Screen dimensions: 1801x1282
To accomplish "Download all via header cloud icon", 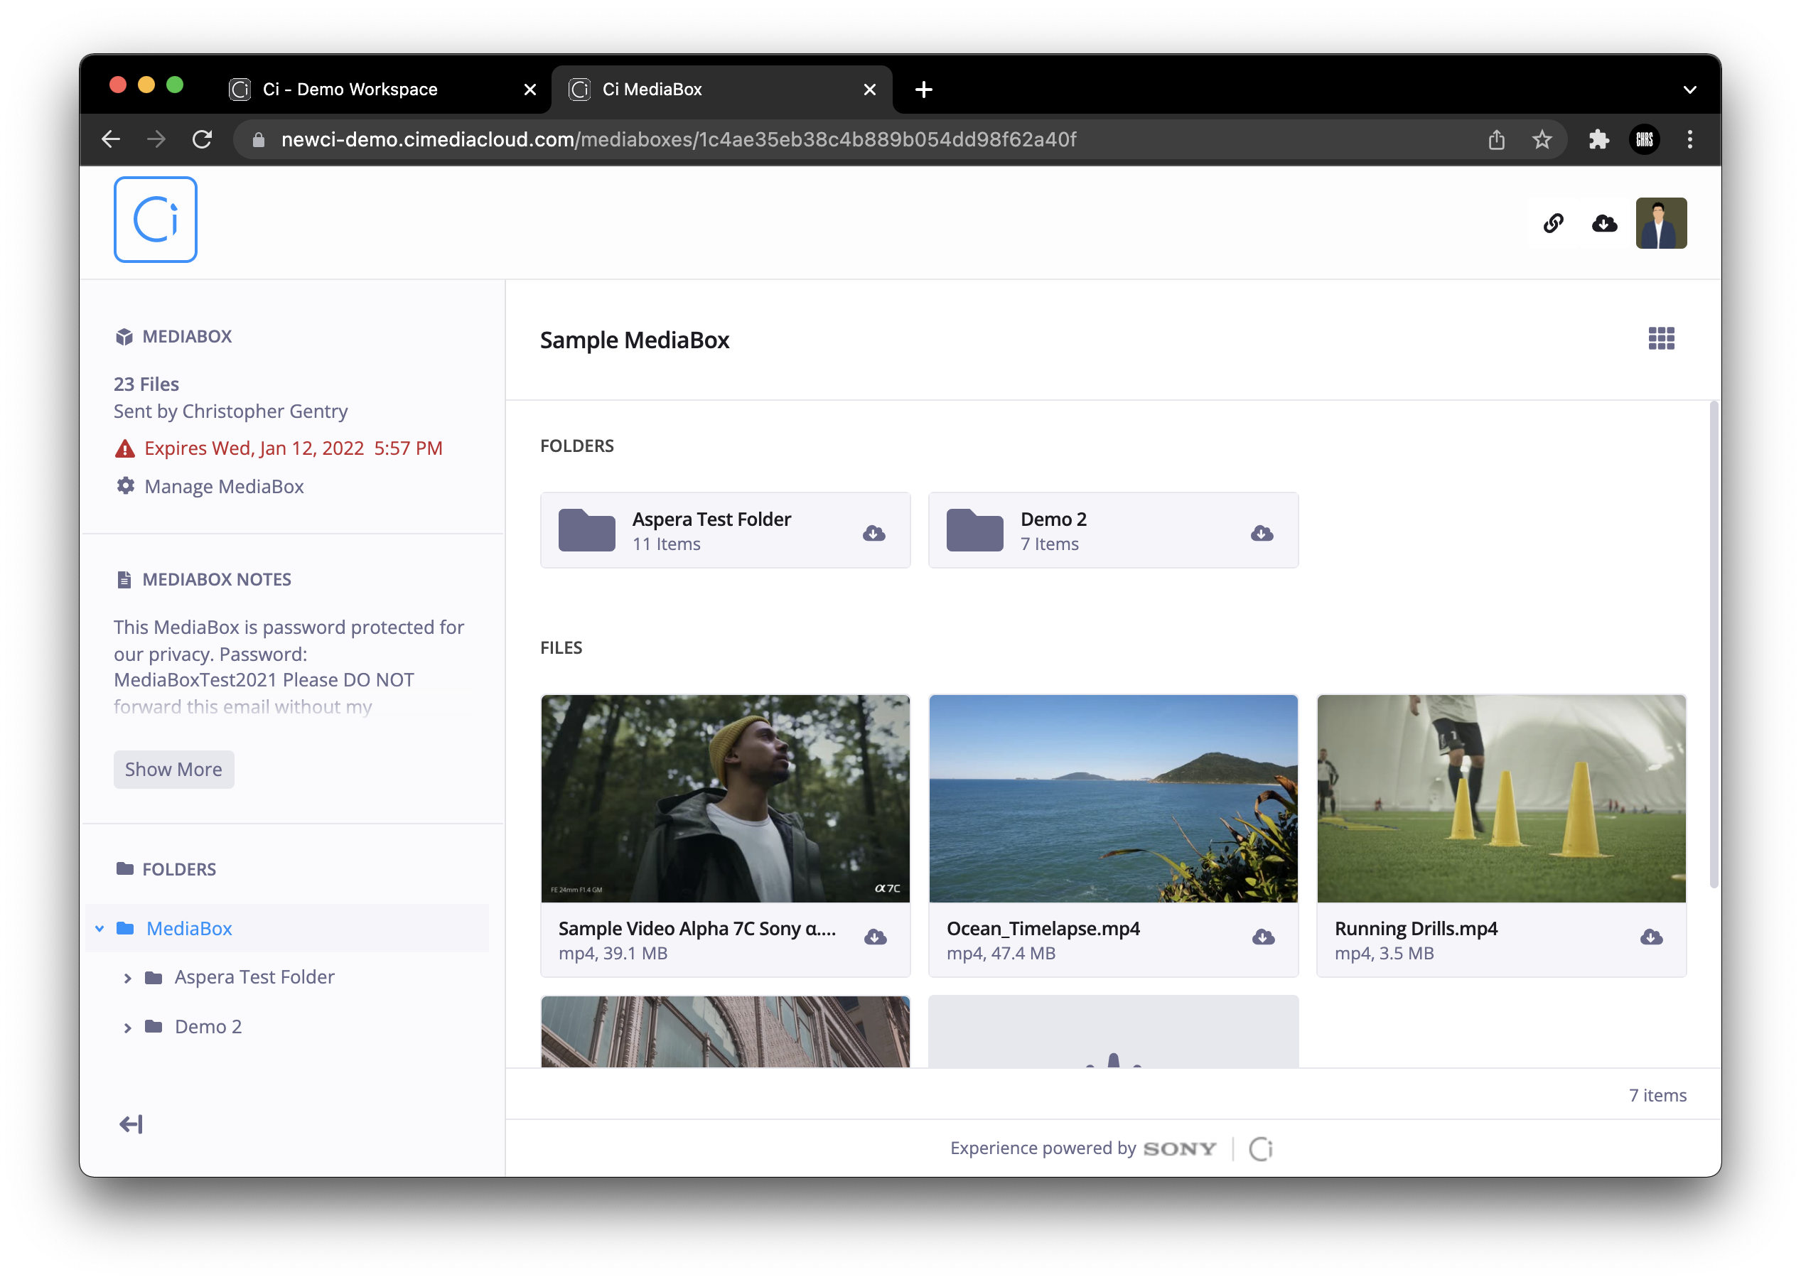I will click(1603, 223).
